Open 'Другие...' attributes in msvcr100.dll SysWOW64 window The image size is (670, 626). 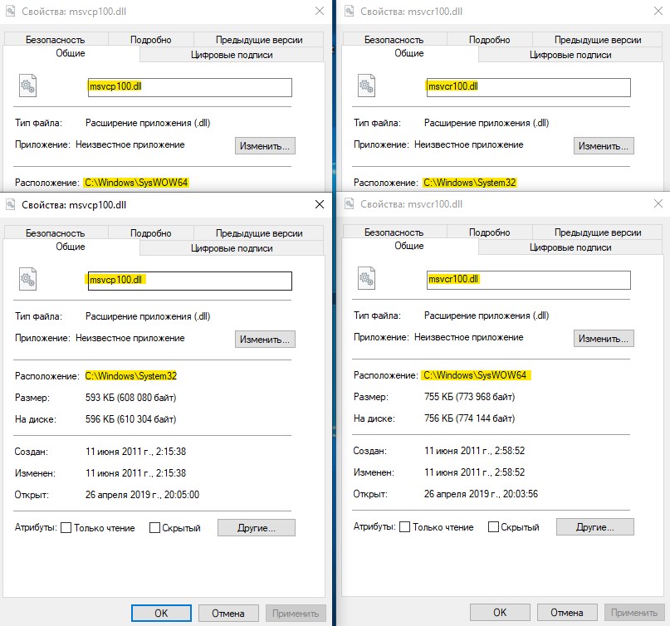(x=595, y=527)
